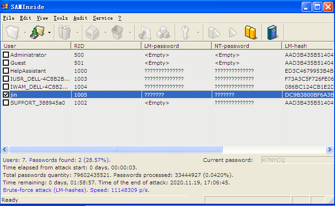Select the Guest user name
Viewport: 335px width, 206px height.
(18, 63)
